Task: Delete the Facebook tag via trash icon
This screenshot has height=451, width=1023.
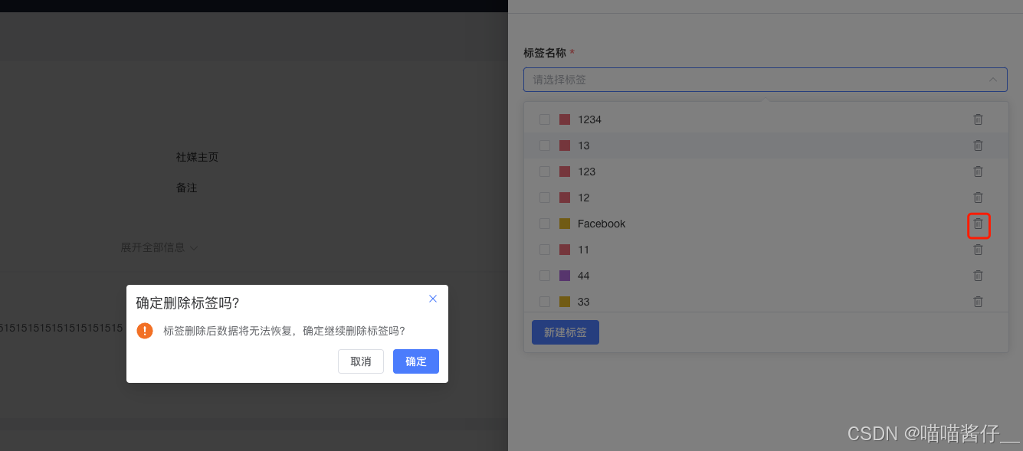Action: point(978,224)
